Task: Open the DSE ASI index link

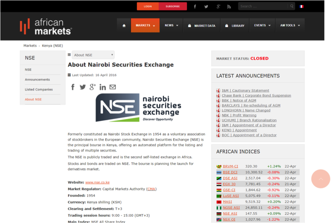Action: pos(230,178)
